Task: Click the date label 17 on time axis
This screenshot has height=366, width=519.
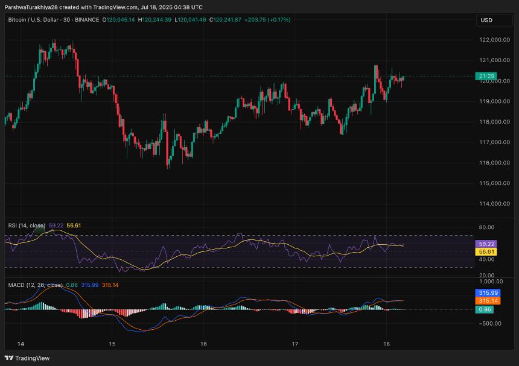Action: click(295, 344)
